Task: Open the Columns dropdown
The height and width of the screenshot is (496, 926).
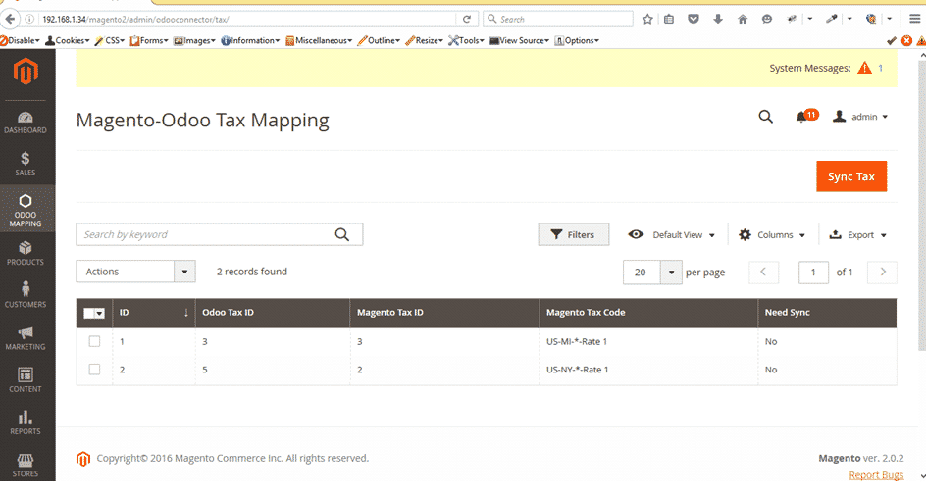Action: tap(772, 234)
